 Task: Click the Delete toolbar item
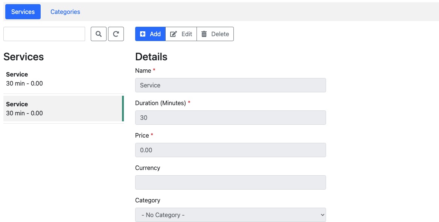[x=215, y=34]
